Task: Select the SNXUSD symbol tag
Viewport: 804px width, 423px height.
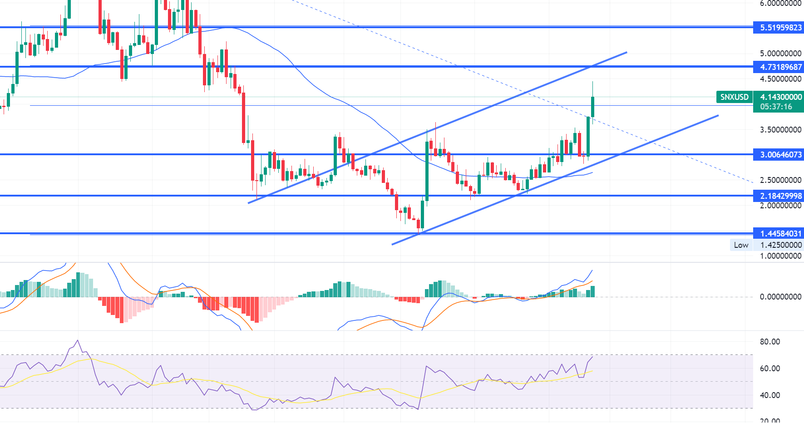Action: [x=734, y=97]
